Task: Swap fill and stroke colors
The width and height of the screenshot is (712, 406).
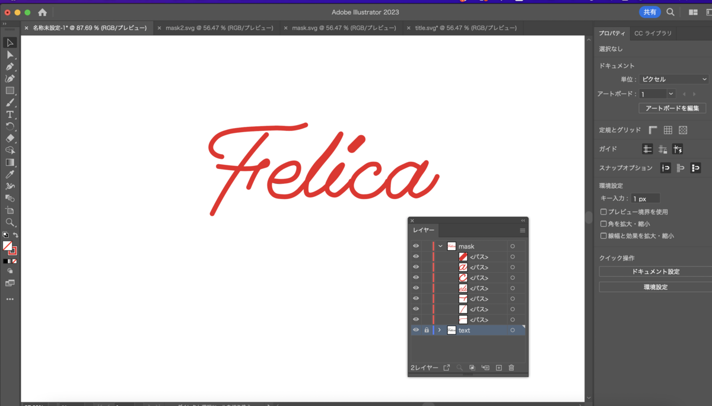Action: (16, 235)
